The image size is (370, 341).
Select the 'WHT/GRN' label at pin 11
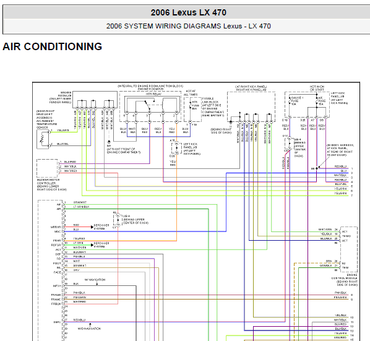[80, 248]
